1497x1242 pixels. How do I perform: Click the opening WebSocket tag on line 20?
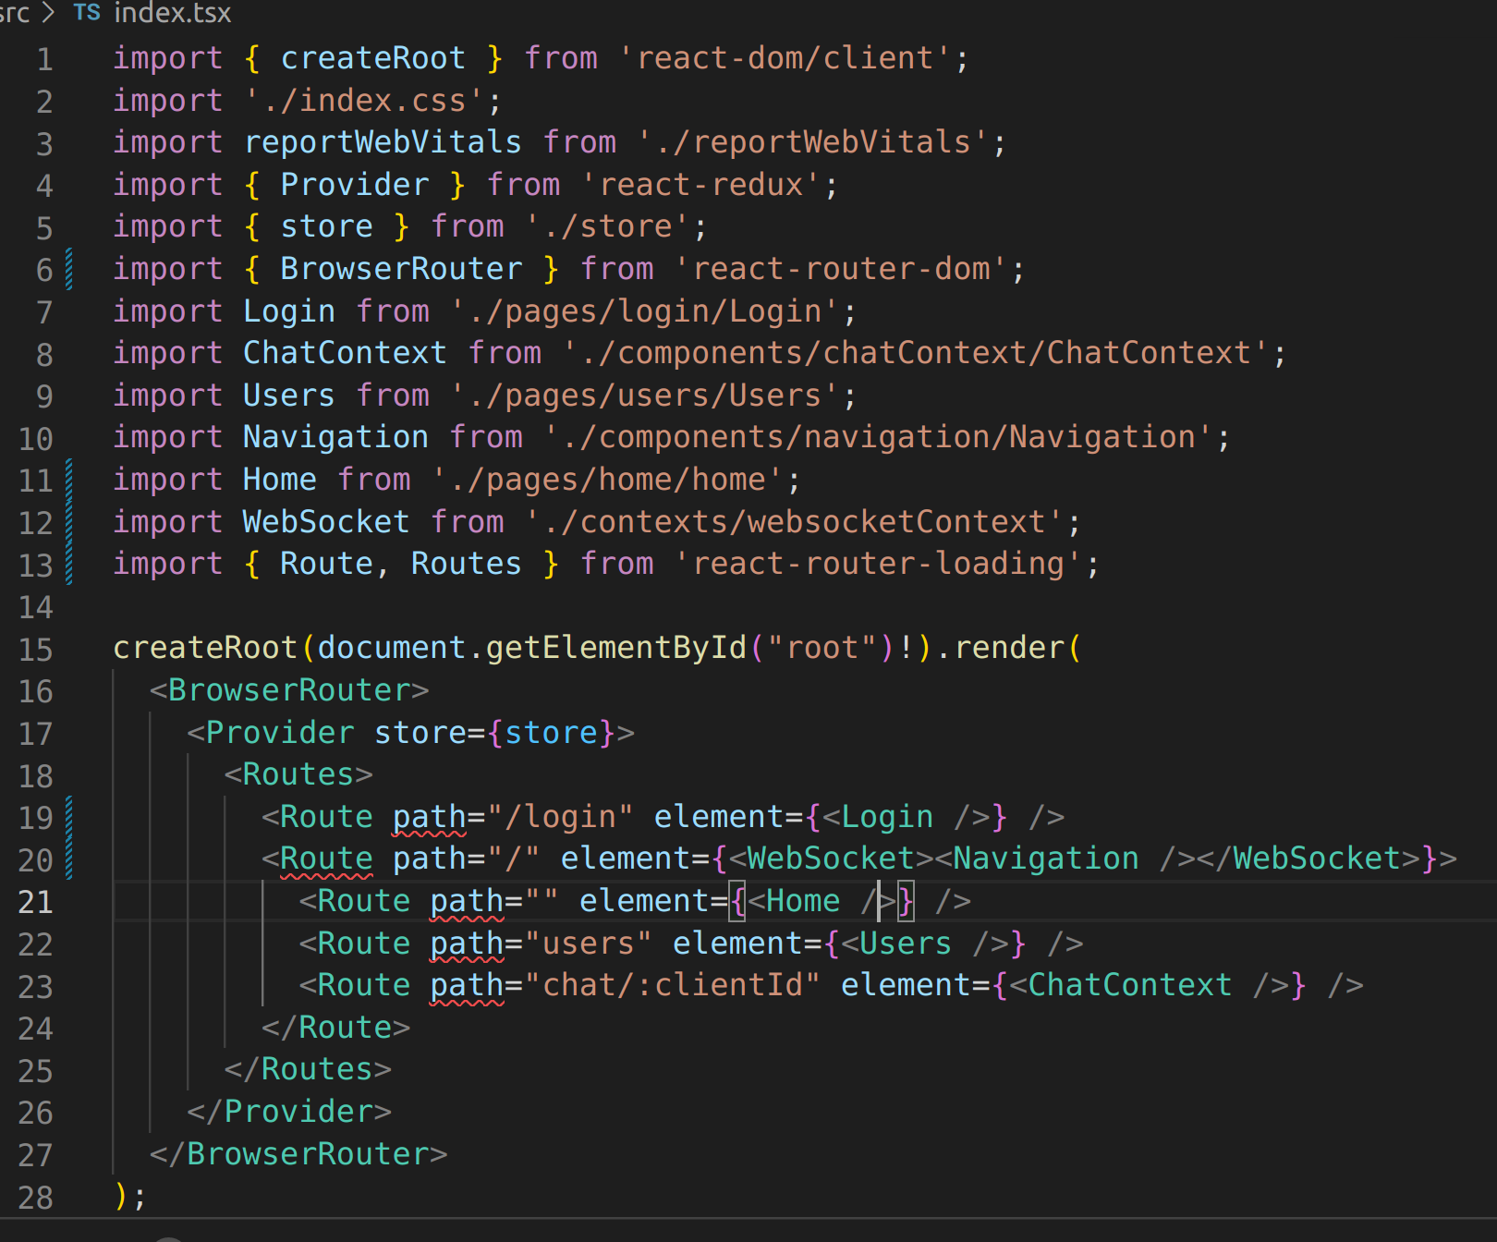832,858
